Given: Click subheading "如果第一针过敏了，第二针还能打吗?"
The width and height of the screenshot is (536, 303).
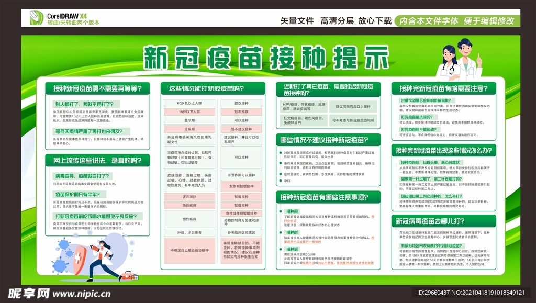Looking at the screenshot, I should tap(431, 178).
